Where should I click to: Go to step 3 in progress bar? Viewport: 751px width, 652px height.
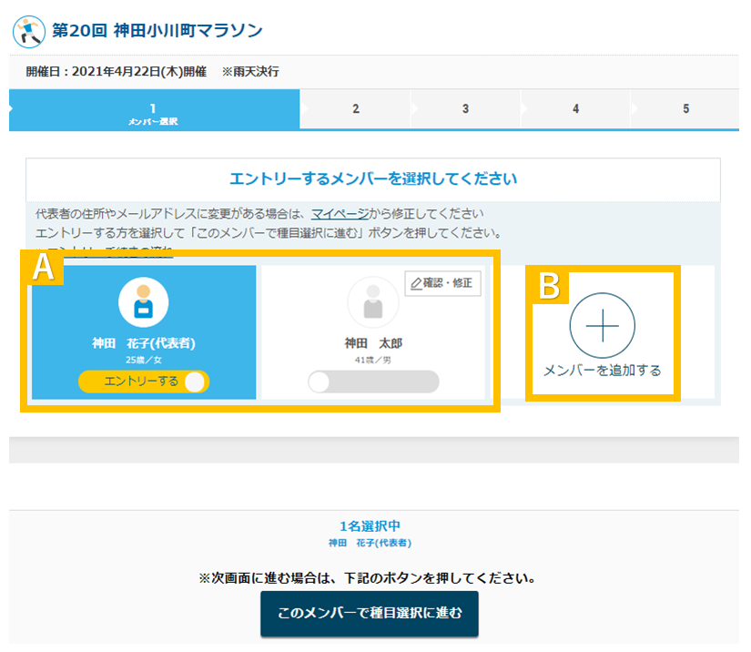click(465, 108)
